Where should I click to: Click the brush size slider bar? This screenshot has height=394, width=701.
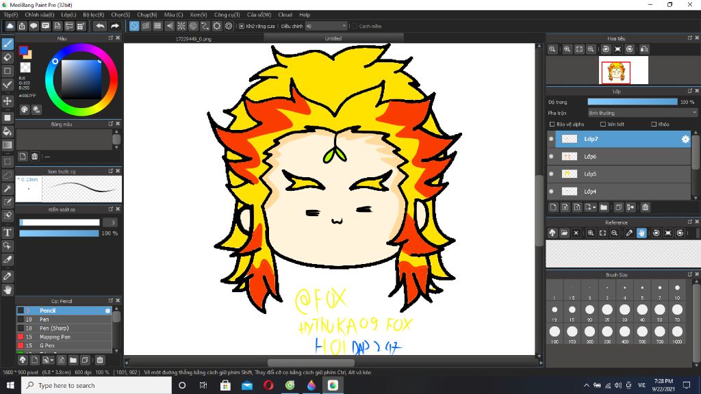tap(60, 222)
